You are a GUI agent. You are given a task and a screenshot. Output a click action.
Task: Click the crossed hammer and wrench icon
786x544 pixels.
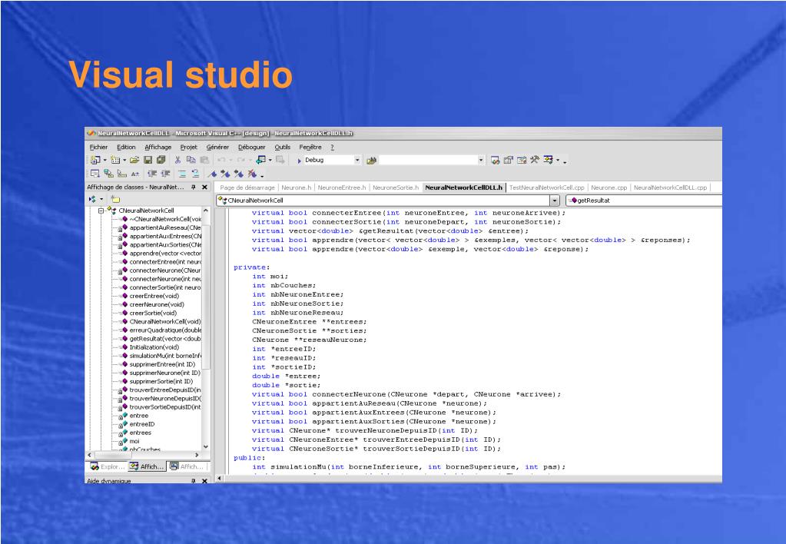pos(535,160)
